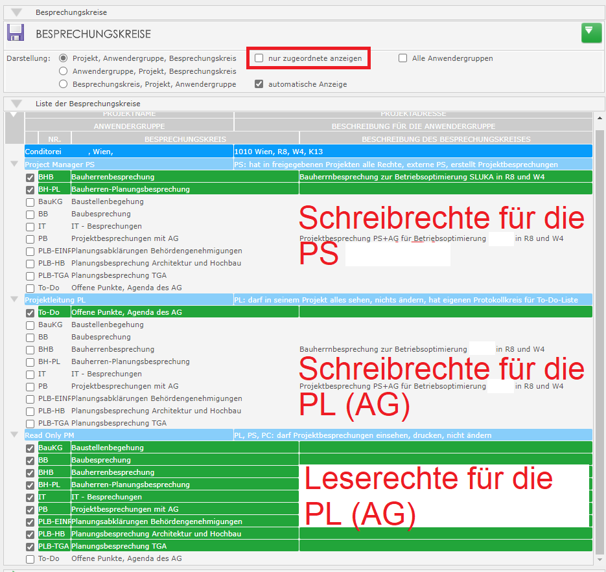Click Bauherren-Planungsbesprechung in Project Manager PS
The image size is (606, 572).
[x=185, y=189]
